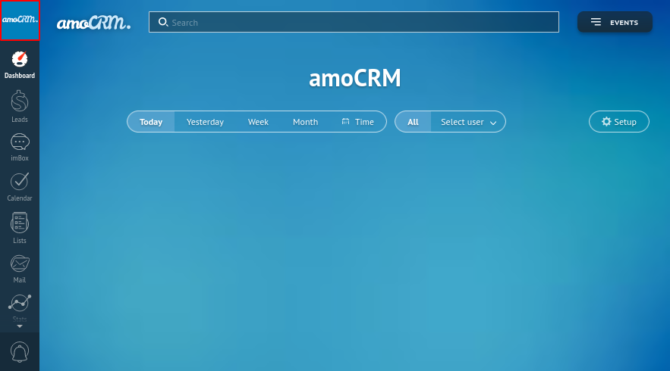Click into the Search field
This screenshot has width=670, height=371.
pos(354,22)
